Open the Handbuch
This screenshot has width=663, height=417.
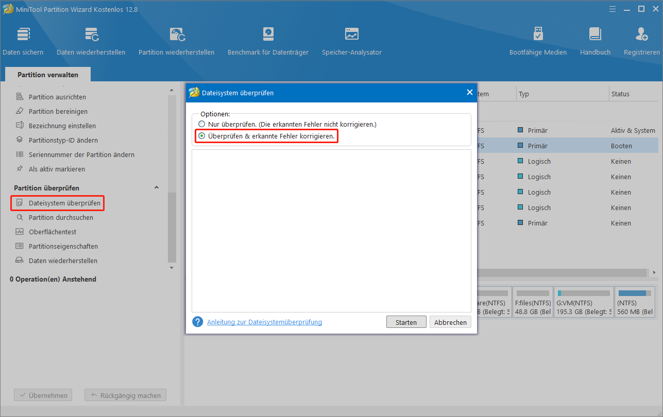pyautogui.click(x=595, y=39)
